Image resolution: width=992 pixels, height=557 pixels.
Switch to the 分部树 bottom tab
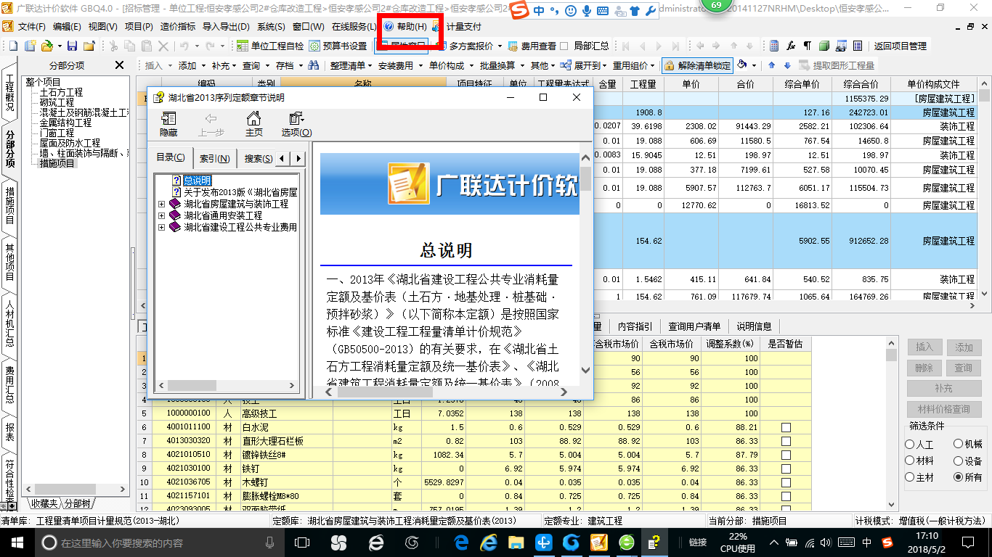(77, 503)
